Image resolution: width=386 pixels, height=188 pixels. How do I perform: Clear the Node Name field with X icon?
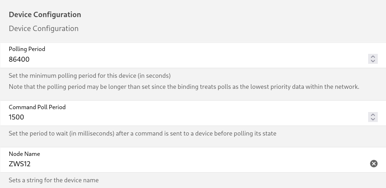[x=374, y=164]
